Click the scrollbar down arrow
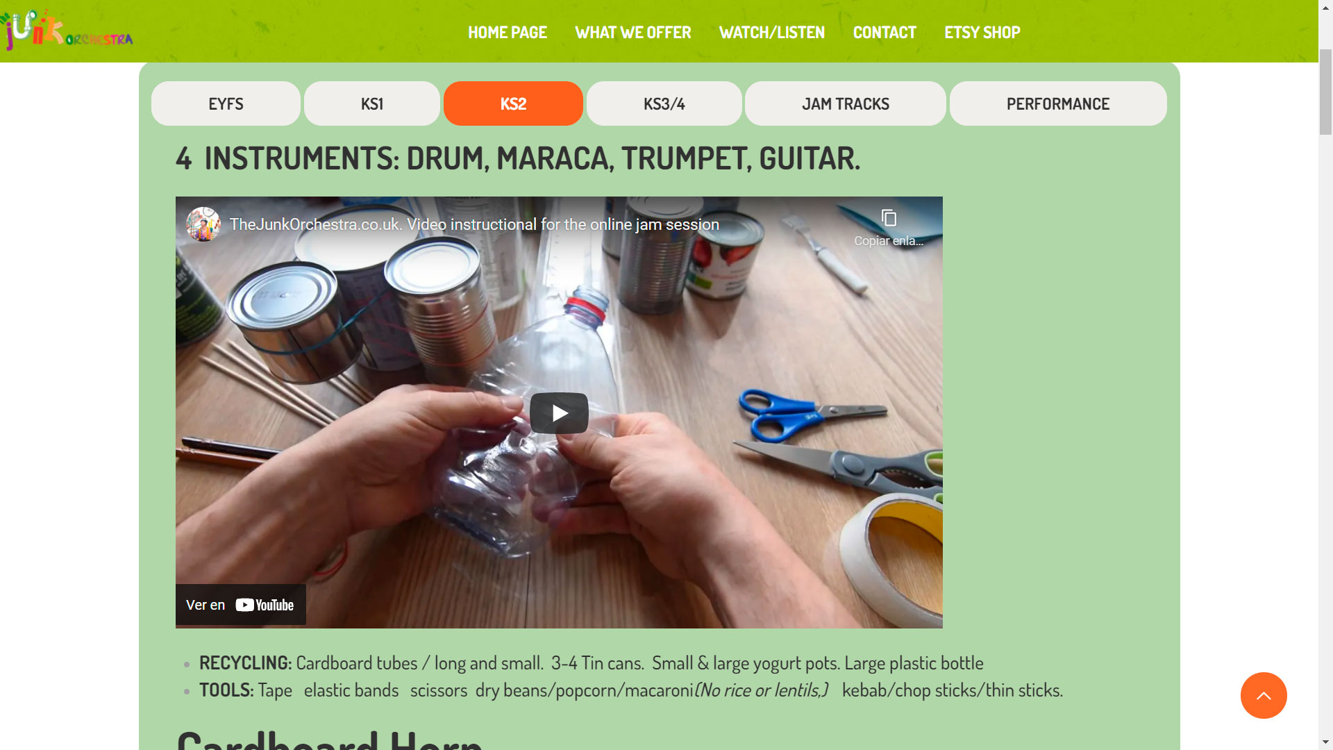The height and width of the screenshot is (750, 1333). (x=1325, y=743)
